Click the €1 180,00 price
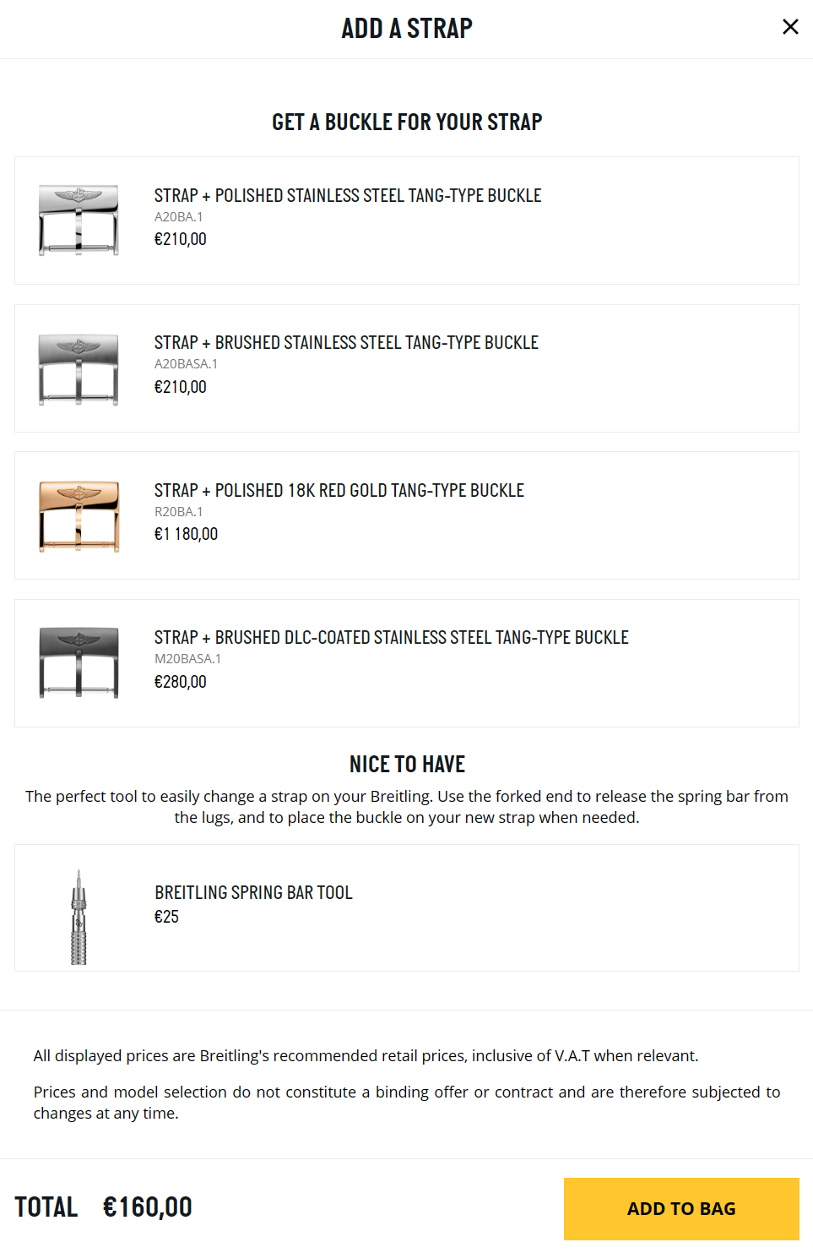This screenshot has width=813, height=1253. [186, 534]
